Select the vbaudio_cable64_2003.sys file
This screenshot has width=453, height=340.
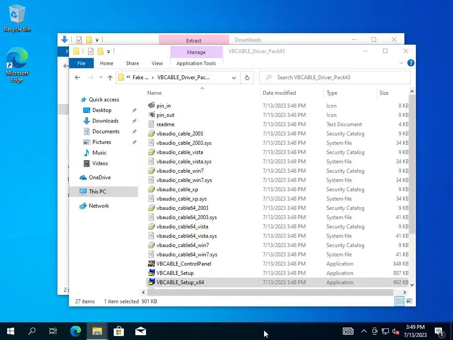[x=186, y=217]
